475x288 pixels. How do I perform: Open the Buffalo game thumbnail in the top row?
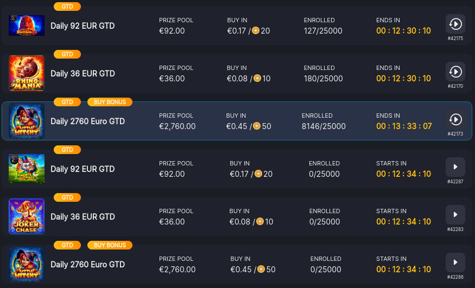point(27,25)
